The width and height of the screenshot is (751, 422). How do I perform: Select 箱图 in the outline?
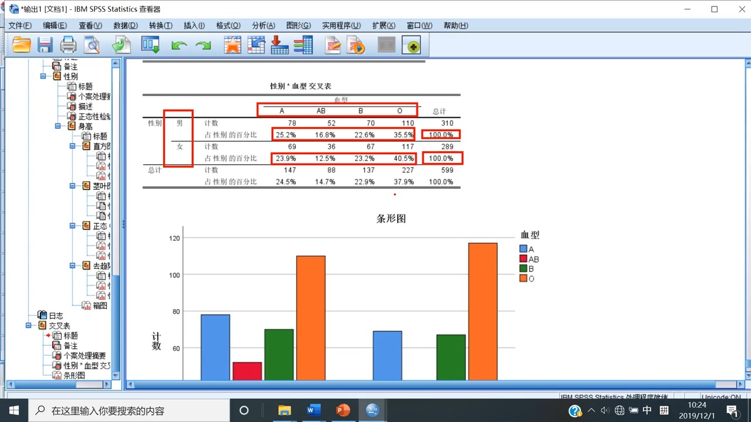click(100, 305)
